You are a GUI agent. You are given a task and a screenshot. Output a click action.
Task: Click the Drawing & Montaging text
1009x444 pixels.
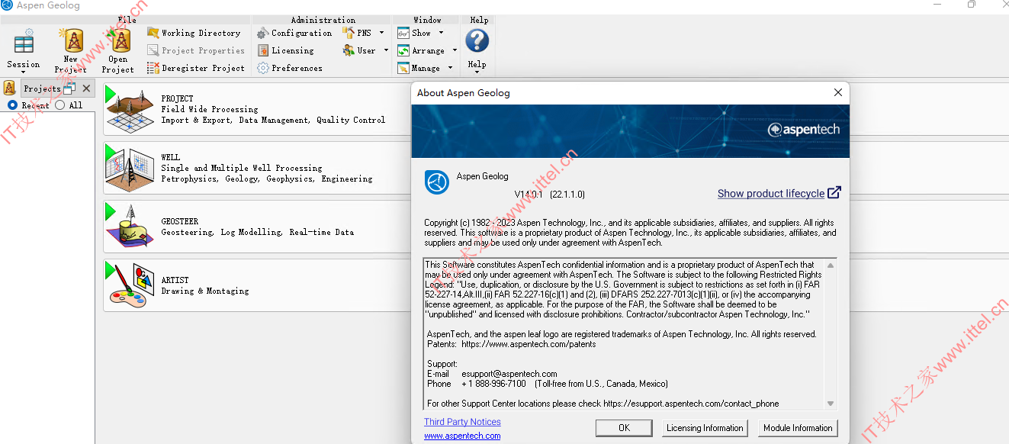204,291
